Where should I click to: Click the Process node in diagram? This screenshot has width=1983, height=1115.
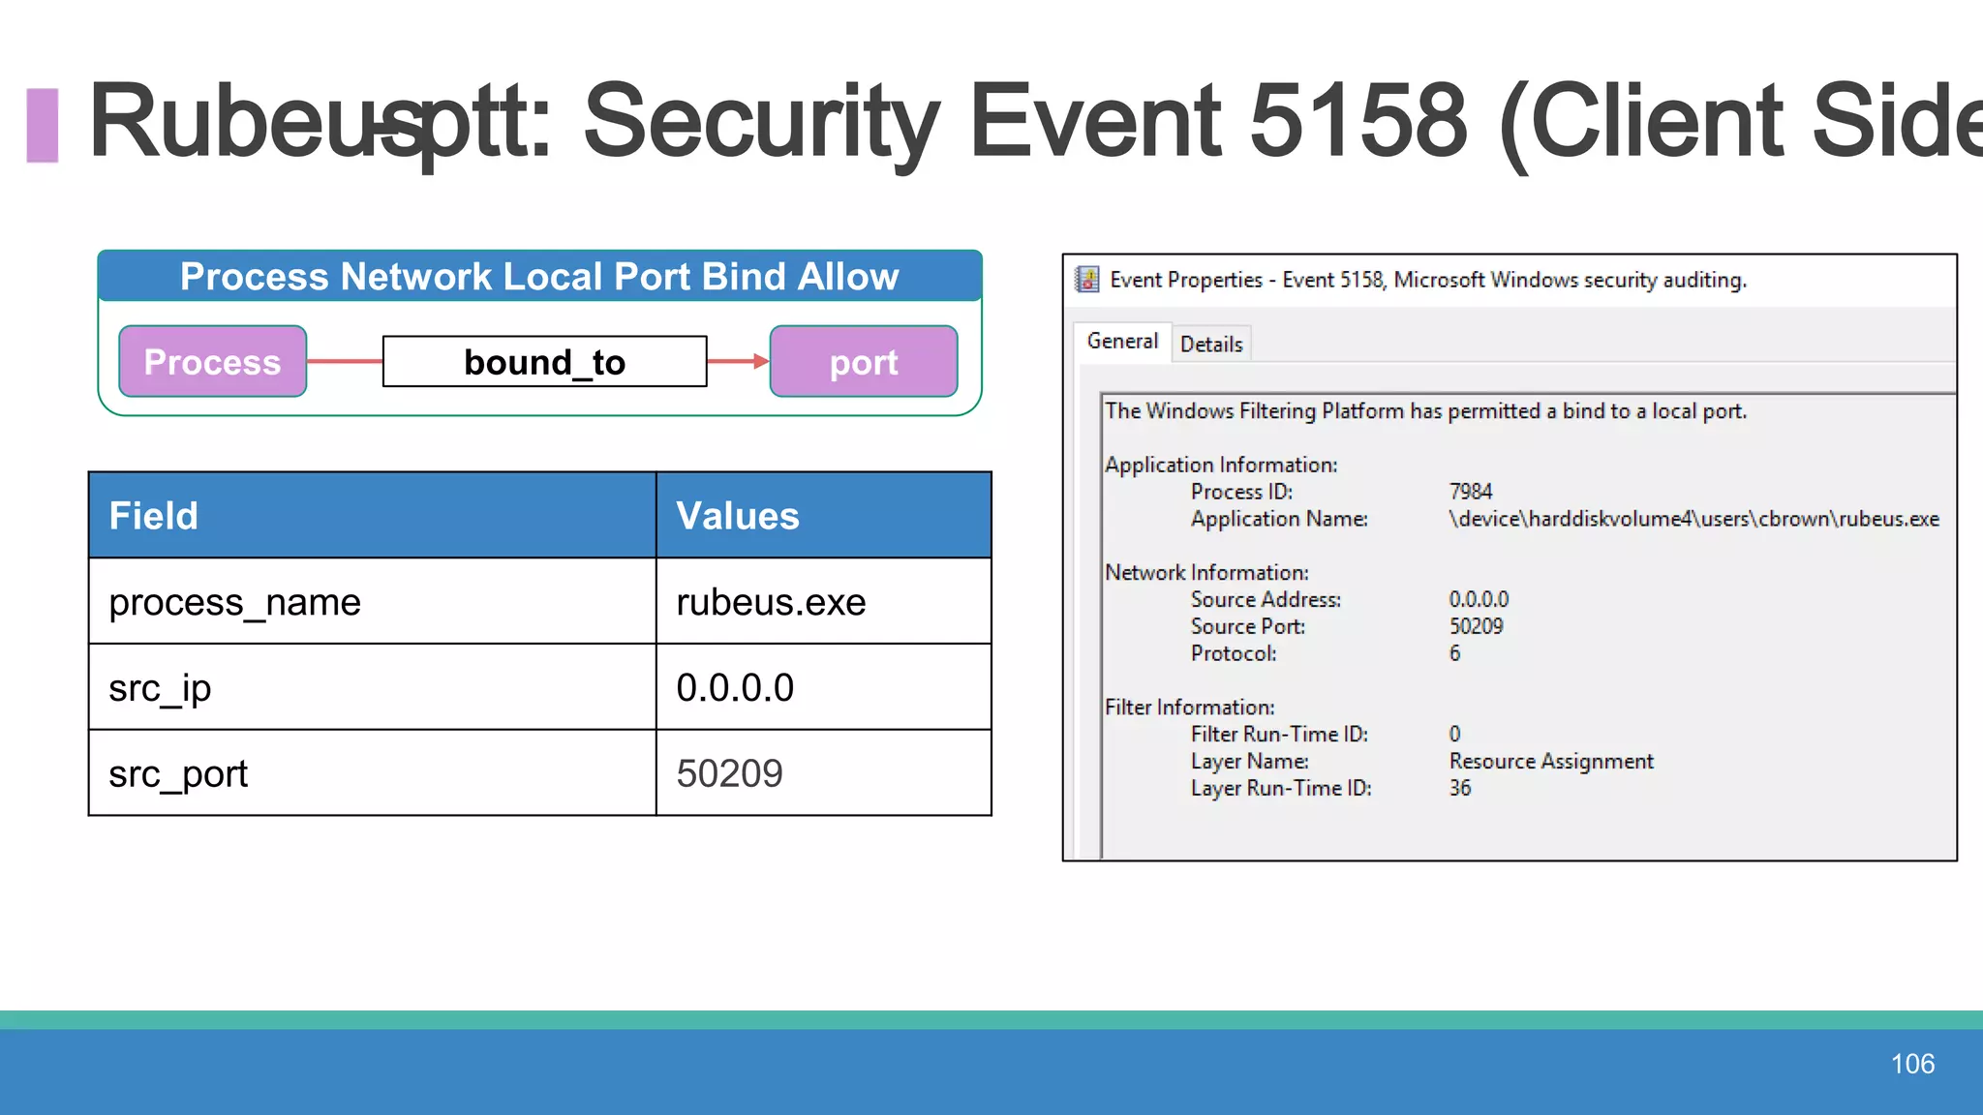213,361
